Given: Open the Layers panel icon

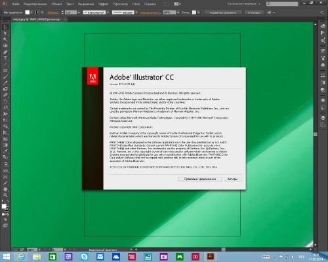Looking at the screenshot, I should pos(323,118).
